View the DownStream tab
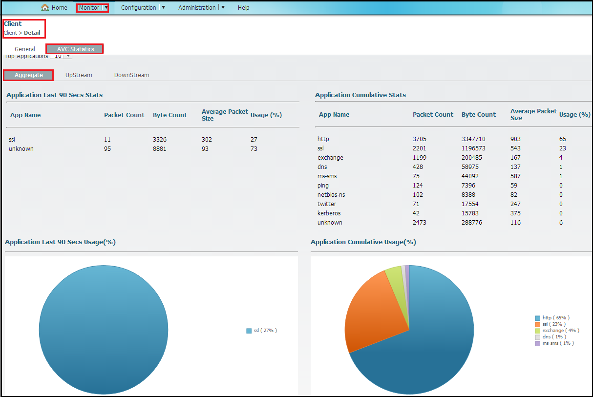 tap(131, 75)
